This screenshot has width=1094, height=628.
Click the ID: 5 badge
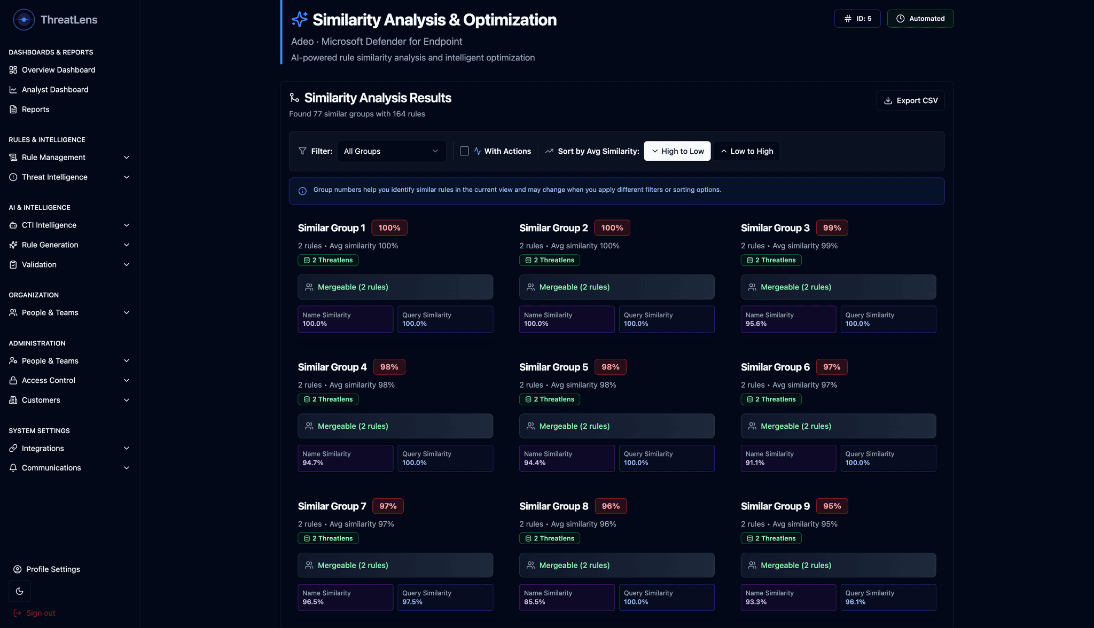tap(857, 19)
